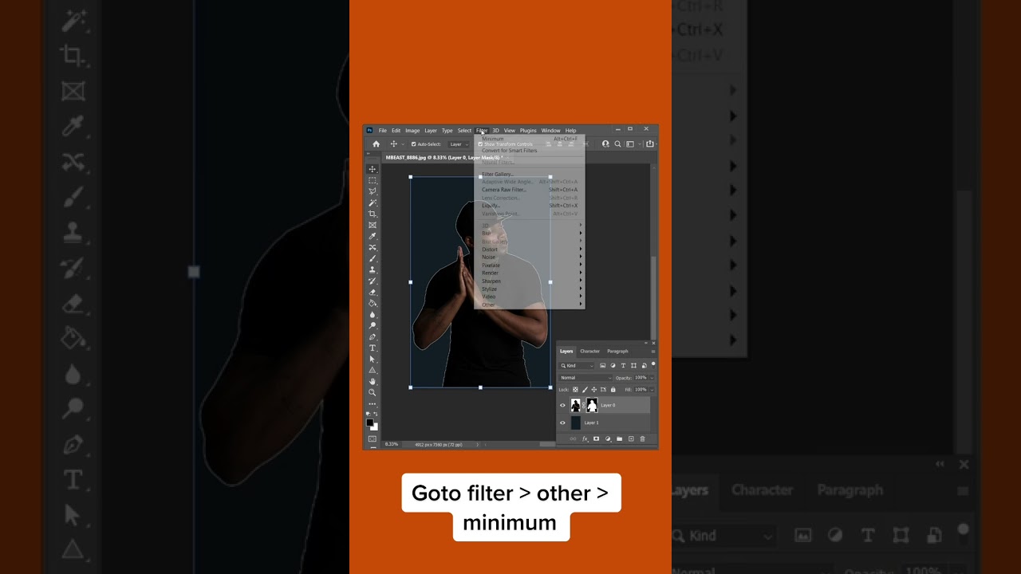The width and height of the screenshot is (1021, 574).
Task: Switch to the Paragraph tab
Action: [617, 351]
